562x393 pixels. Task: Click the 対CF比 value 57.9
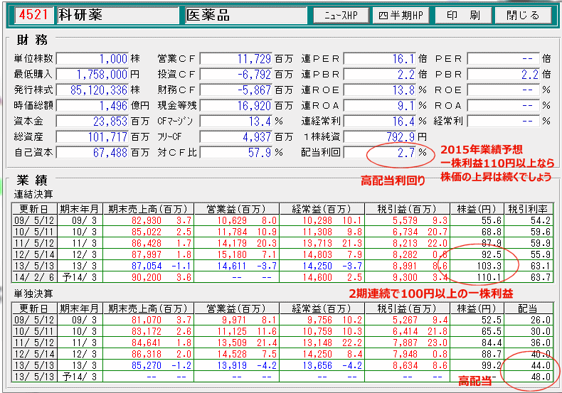236,153
